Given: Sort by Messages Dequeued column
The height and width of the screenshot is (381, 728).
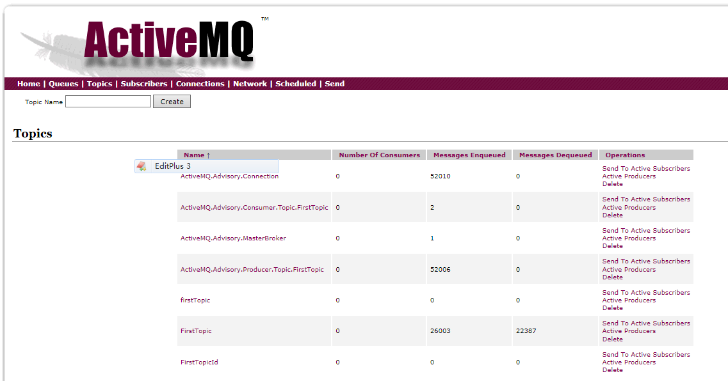Looking at the screenshot, I should [x=555, y=155].
